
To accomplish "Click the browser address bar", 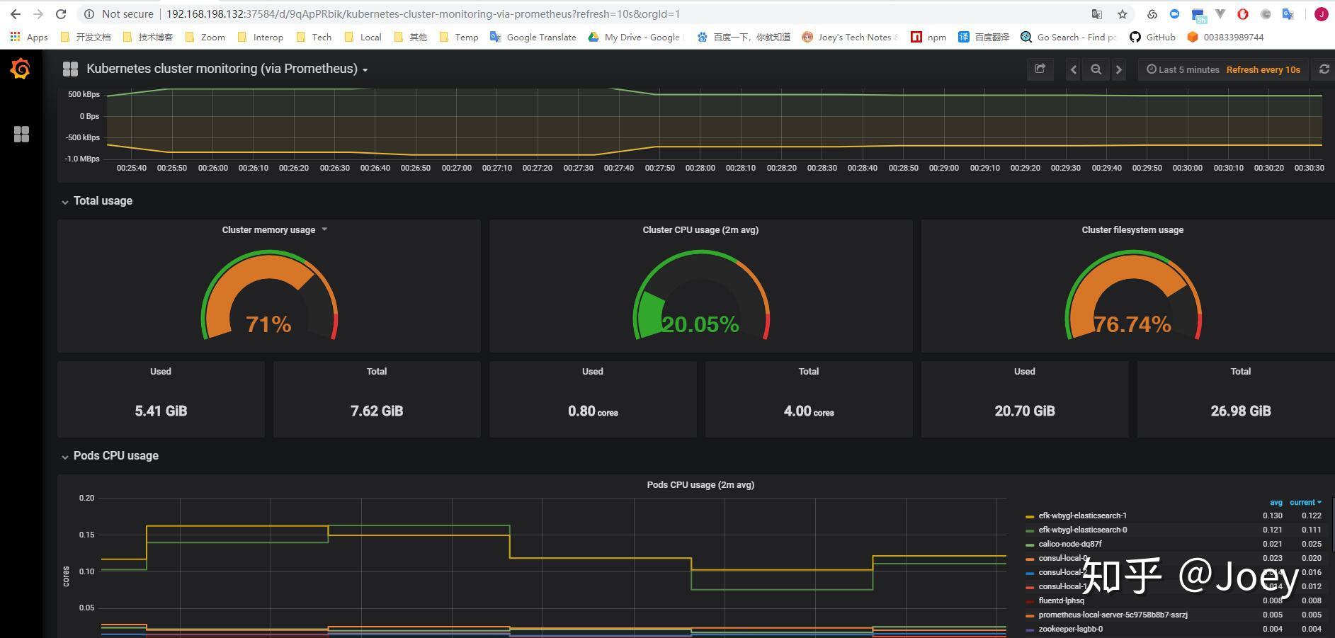I will 425,13.
